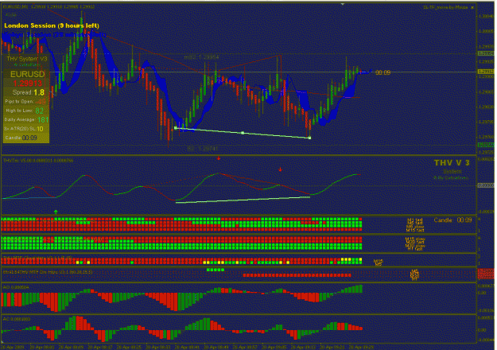Viewport: 497px width, 350px height.
Task: Click the Candle 00:09 row in info panel
Action: click(x=21, y=138)
